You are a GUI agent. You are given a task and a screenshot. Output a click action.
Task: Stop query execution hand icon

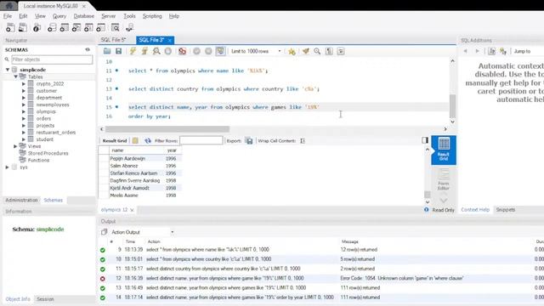pyautogui.click(x=168, y=51)
